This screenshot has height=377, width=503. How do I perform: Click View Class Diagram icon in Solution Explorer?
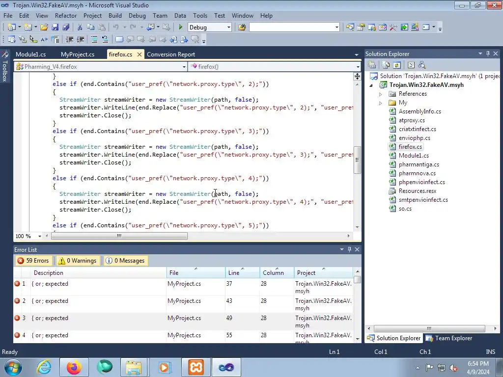[422, 65]
